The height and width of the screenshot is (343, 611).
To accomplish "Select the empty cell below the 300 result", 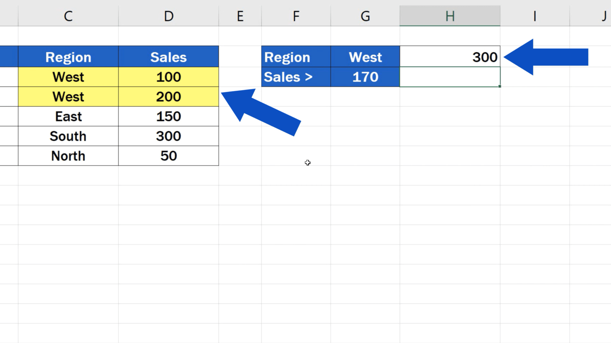I will [x=450, y=77].
